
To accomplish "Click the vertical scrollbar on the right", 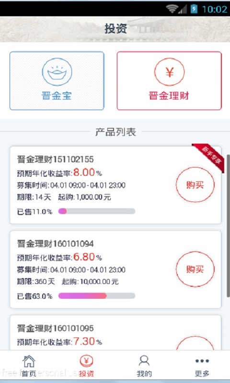I will (x=228, y=226).
